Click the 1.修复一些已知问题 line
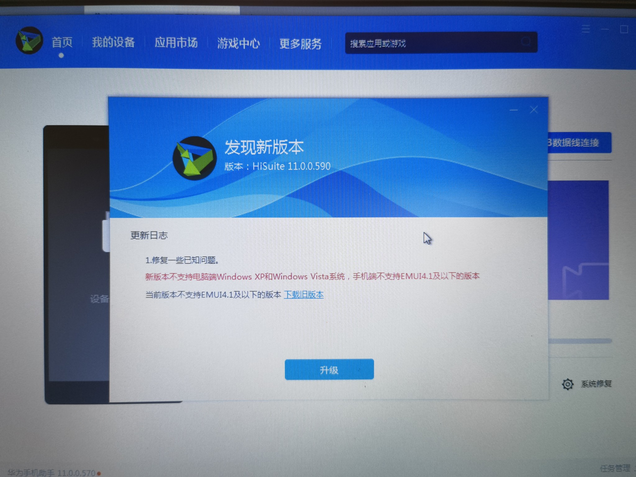Screen dimensions: 636x477 (182, 260)
